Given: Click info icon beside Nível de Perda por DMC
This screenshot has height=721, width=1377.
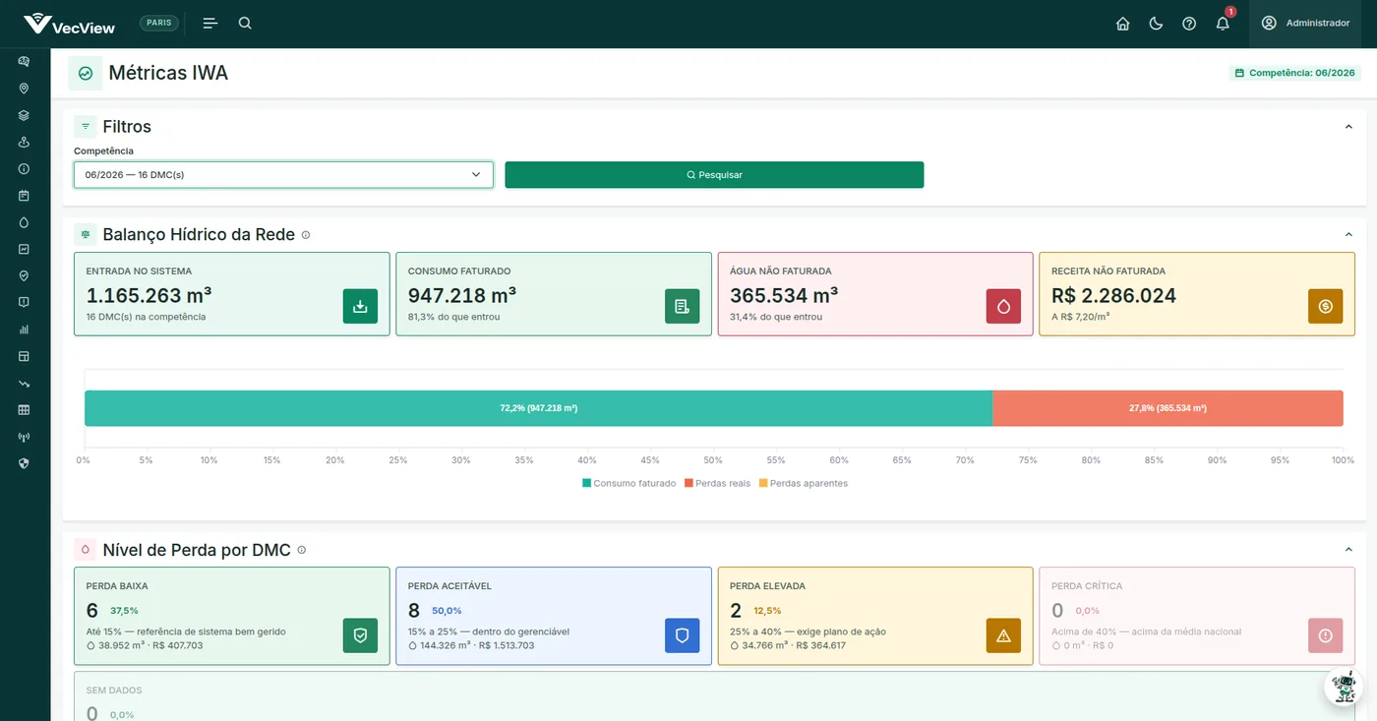Looking at the screenshot, I should point(302,550).
